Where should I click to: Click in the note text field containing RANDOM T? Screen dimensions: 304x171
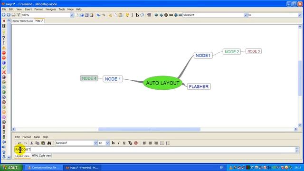[155, 150]
